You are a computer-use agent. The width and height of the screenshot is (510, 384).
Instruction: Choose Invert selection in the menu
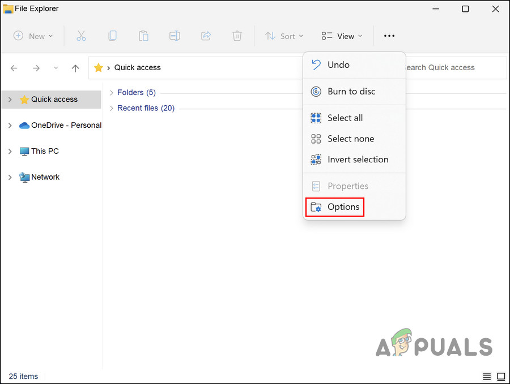[354, 159]
